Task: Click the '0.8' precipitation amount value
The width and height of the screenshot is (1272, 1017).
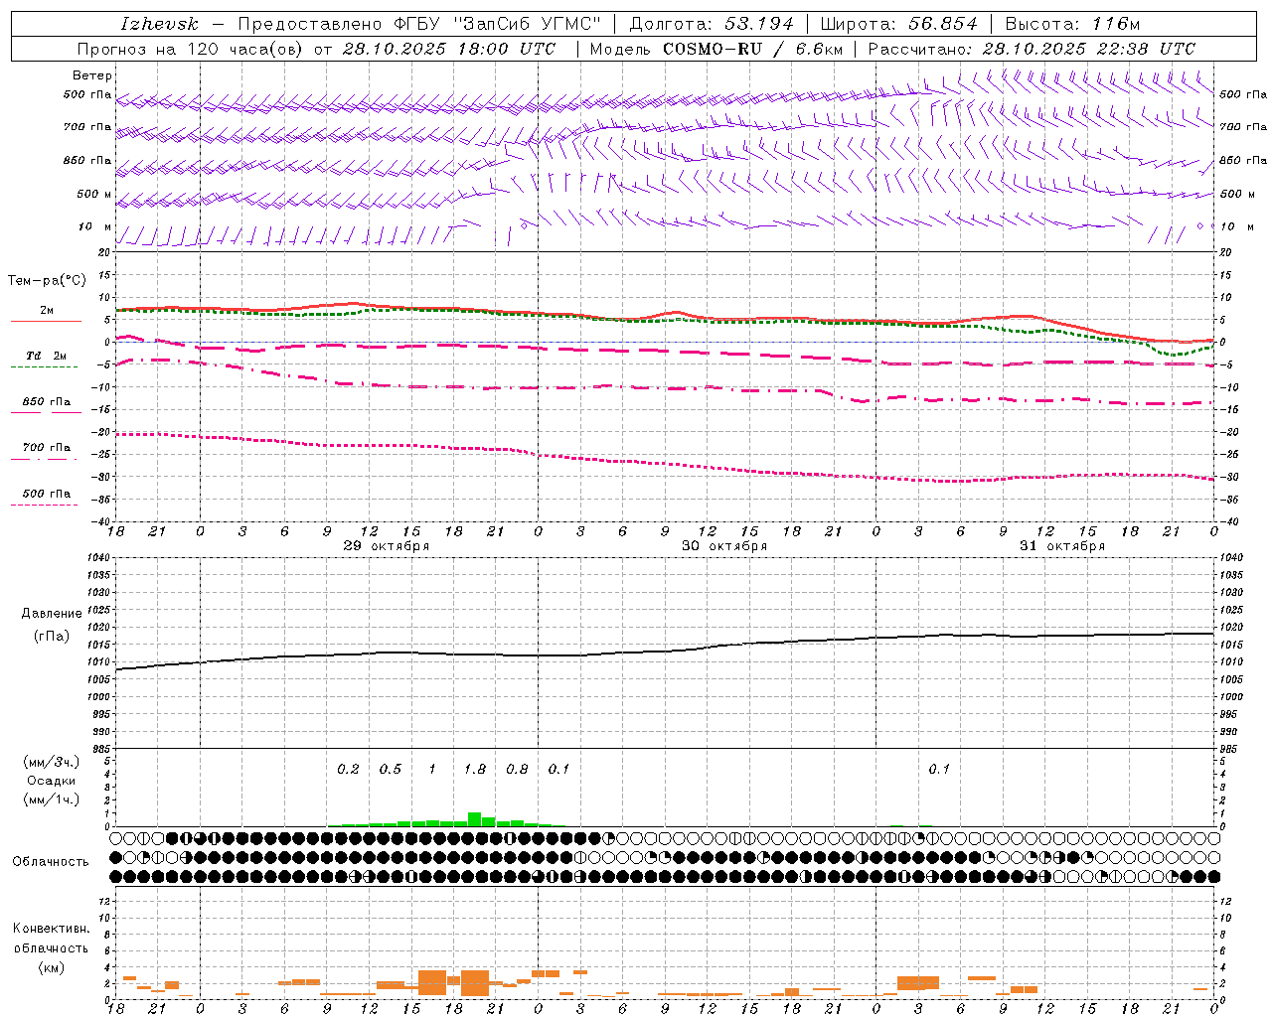Action: tap(517, 770)
